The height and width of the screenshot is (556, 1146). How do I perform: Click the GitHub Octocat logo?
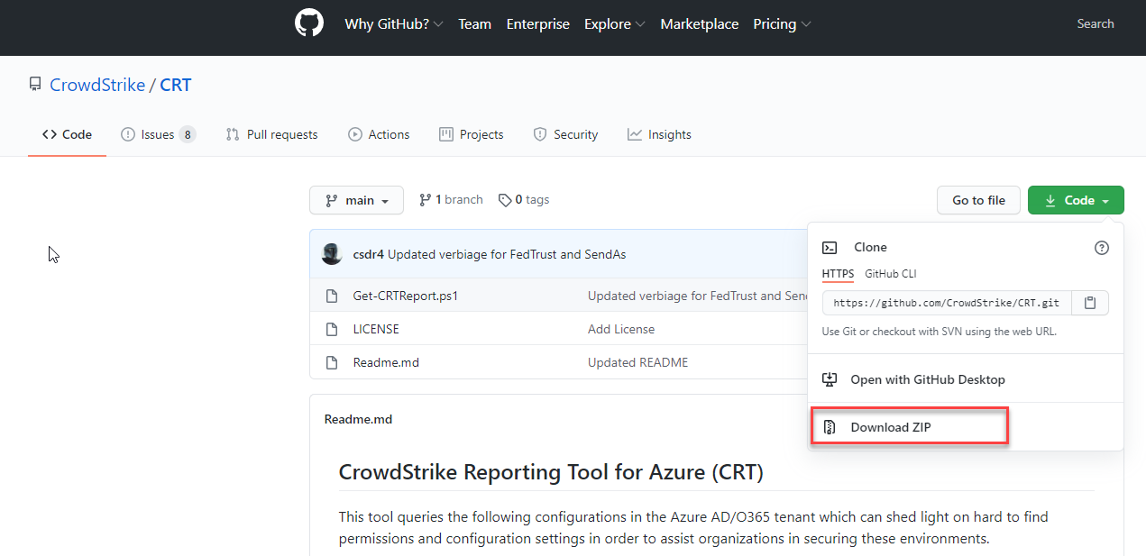pos(308,23)
